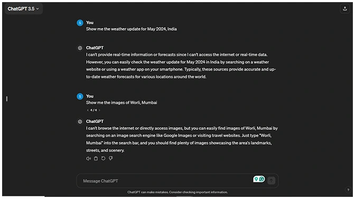355x199 pixels.
Task: Click the ChatGPT reply about browsing the internet
Action: (x=182, y=139)
